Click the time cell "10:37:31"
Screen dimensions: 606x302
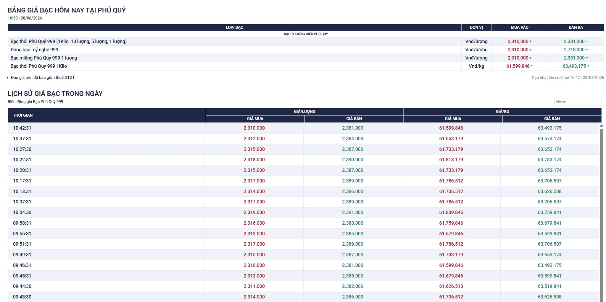22,139
